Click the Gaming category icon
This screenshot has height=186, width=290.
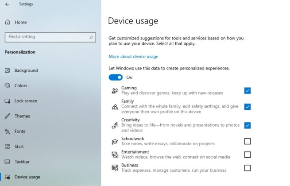[115, 91]
